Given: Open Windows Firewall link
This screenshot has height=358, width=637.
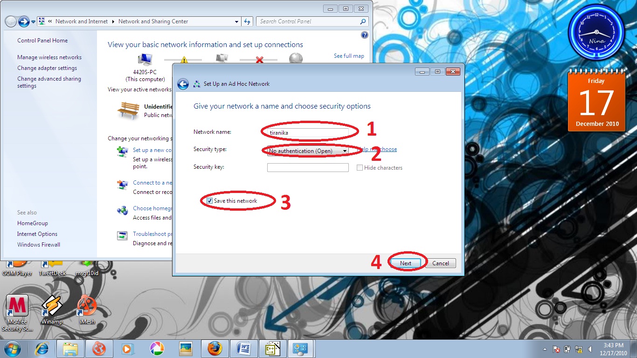Looking at the screenshot, I should [39, 245].
